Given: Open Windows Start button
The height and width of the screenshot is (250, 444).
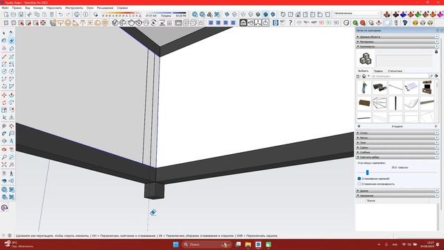Looking at the screenshot, I should pos(176,244).
